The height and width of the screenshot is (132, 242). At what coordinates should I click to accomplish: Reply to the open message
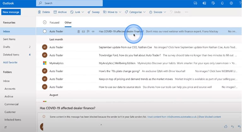233,127
